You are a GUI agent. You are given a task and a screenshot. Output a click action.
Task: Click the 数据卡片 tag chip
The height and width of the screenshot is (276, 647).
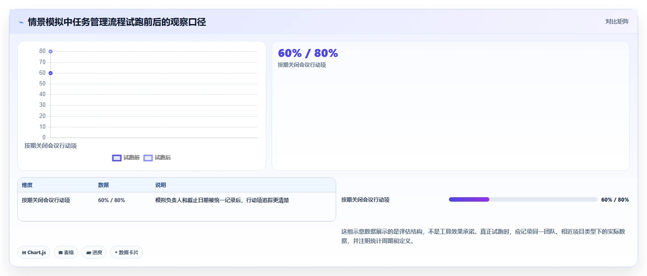[x=126, y=252]
